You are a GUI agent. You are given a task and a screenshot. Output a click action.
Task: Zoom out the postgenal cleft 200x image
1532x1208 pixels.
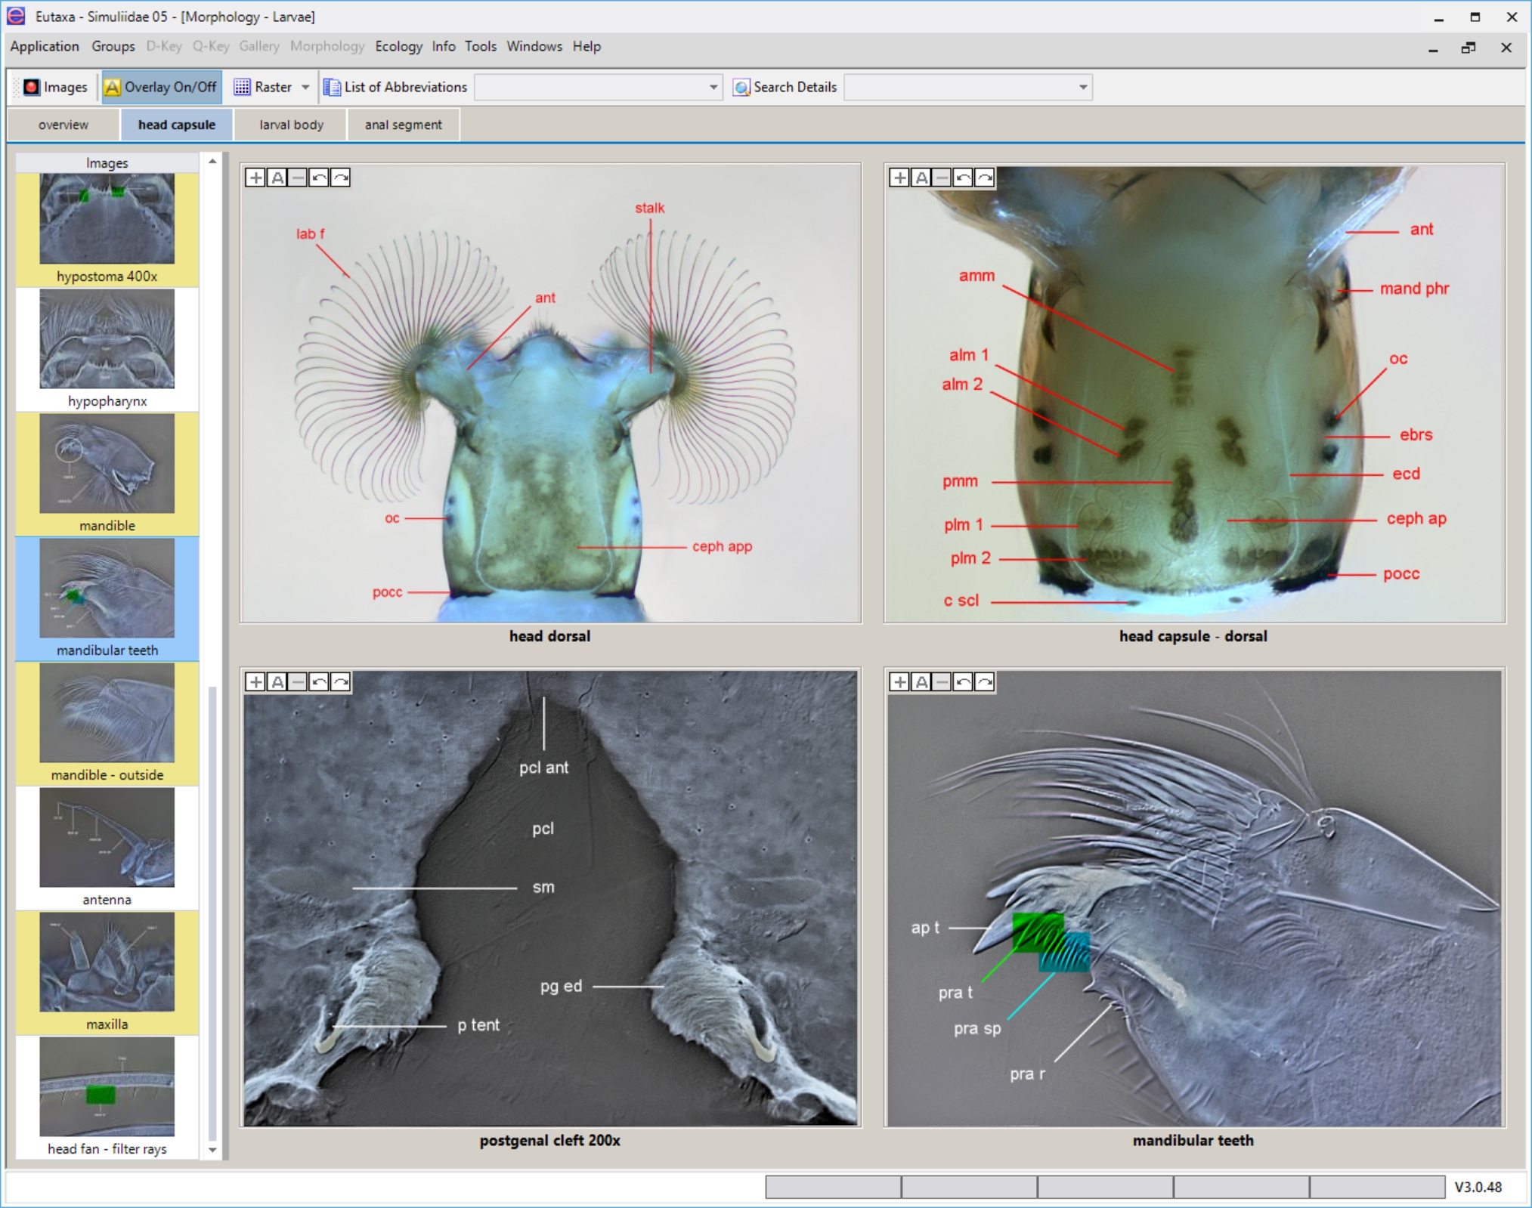coord(299,682)
